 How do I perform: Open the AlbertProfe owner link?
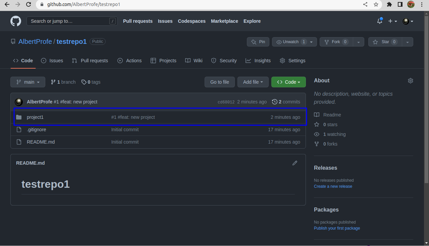pyautogui.click(x=35, y=42)
